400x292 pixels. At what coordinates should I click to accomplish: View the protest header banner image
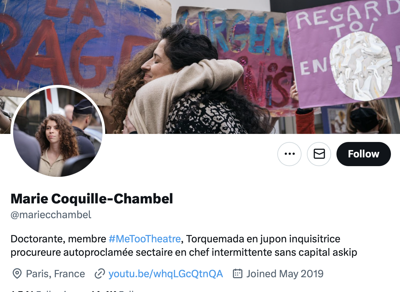tap(200, 67)
